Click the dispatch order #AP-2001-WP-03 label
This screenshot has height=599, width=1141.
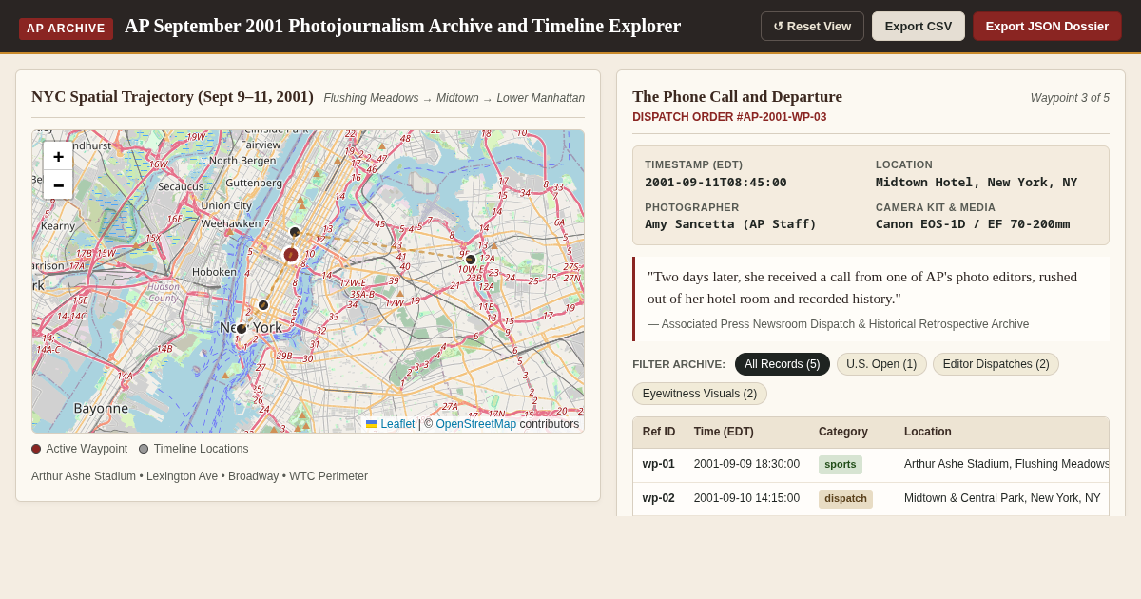coord(729,117)
